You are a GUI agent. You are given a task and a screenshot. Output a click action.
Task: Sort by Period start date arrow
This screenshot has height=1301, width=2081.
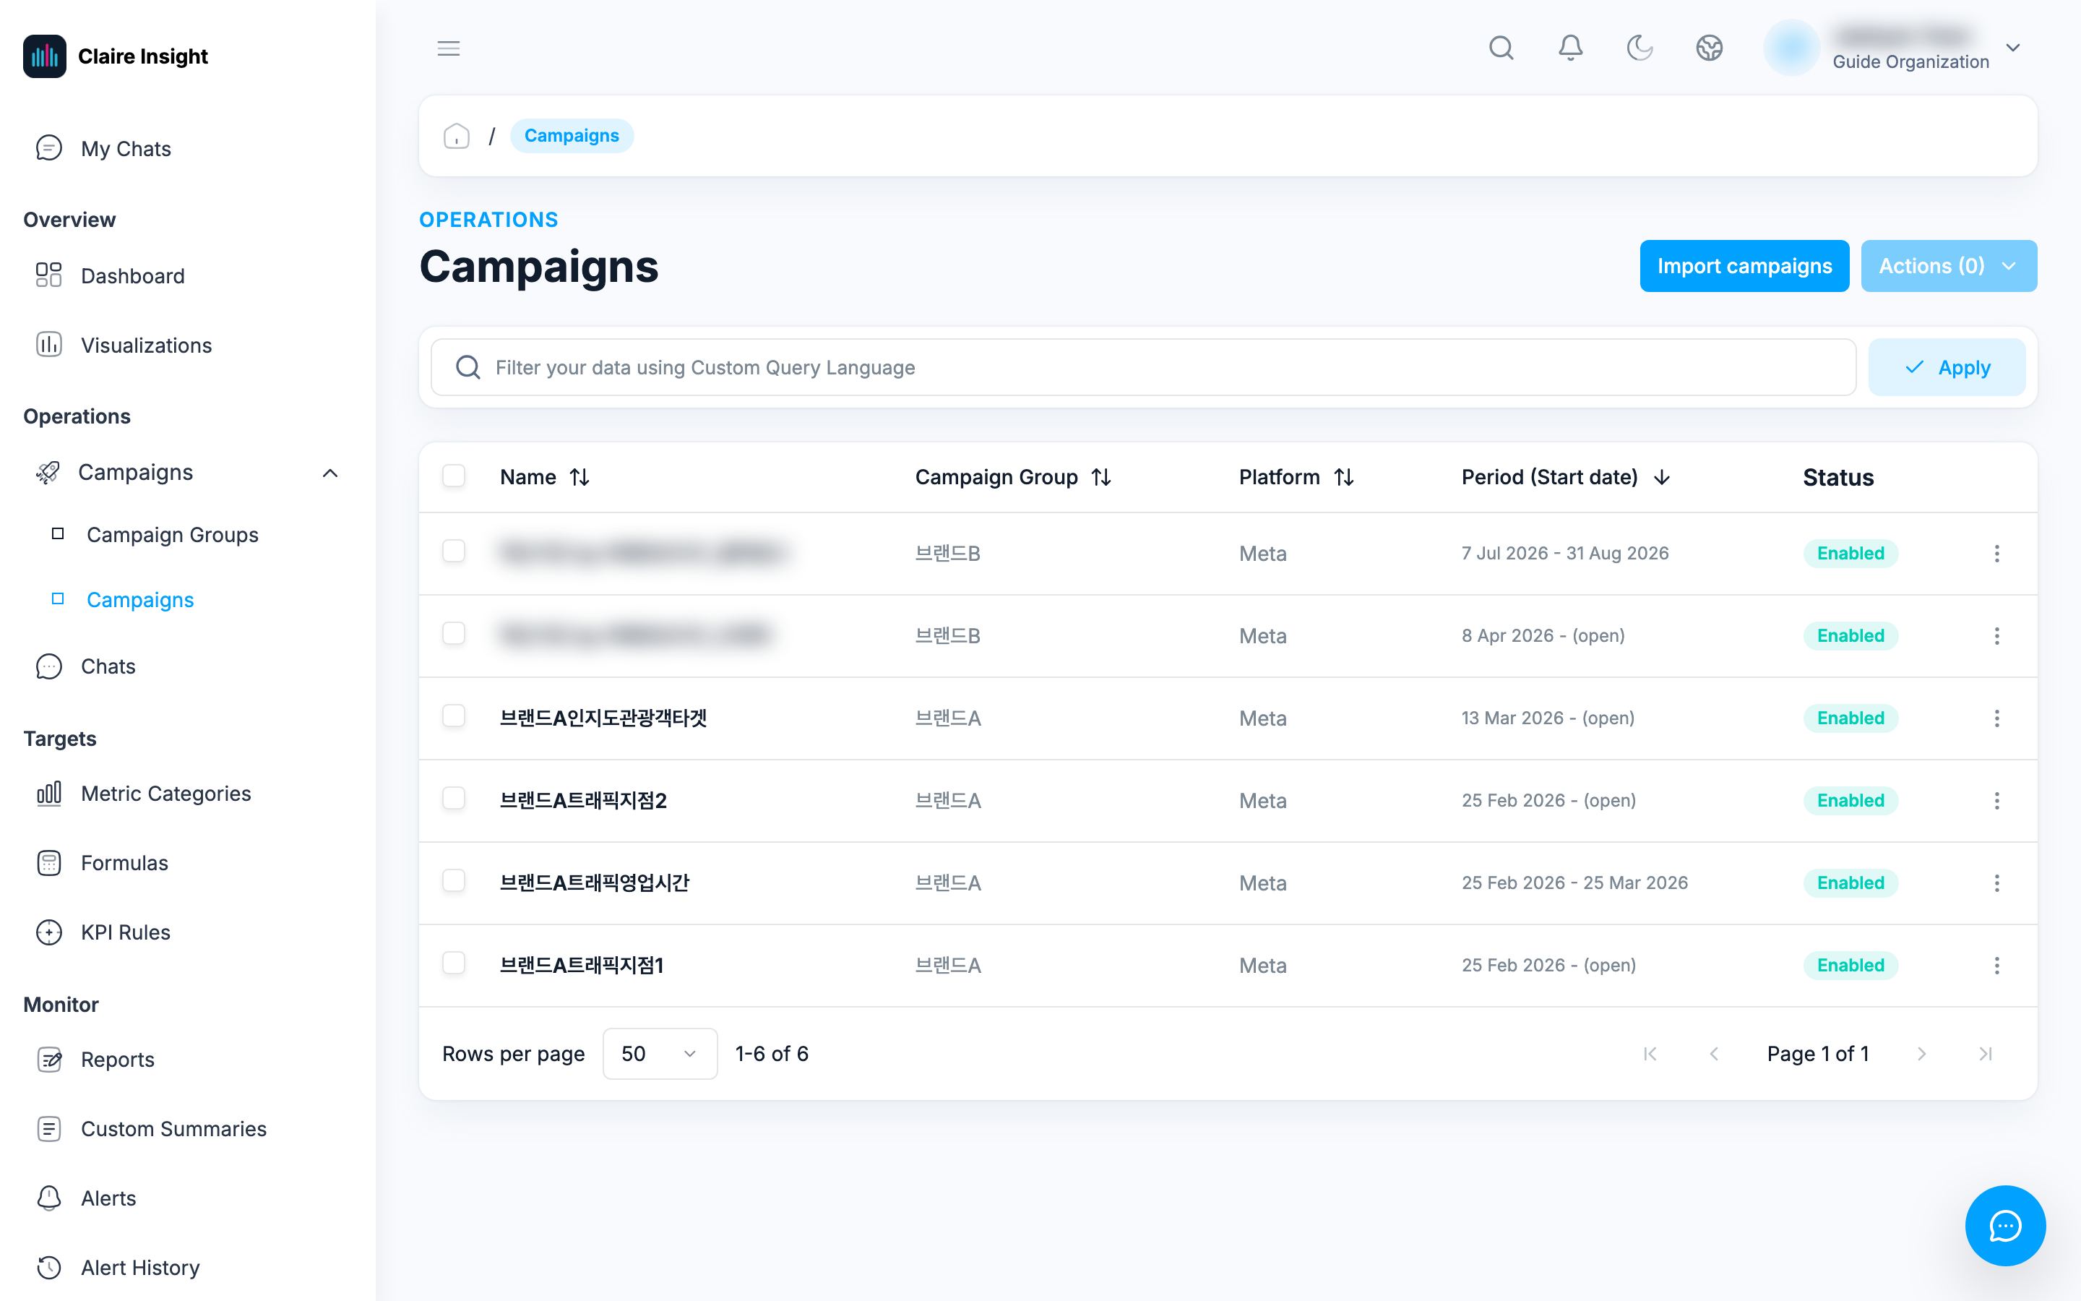(1661, 478)
